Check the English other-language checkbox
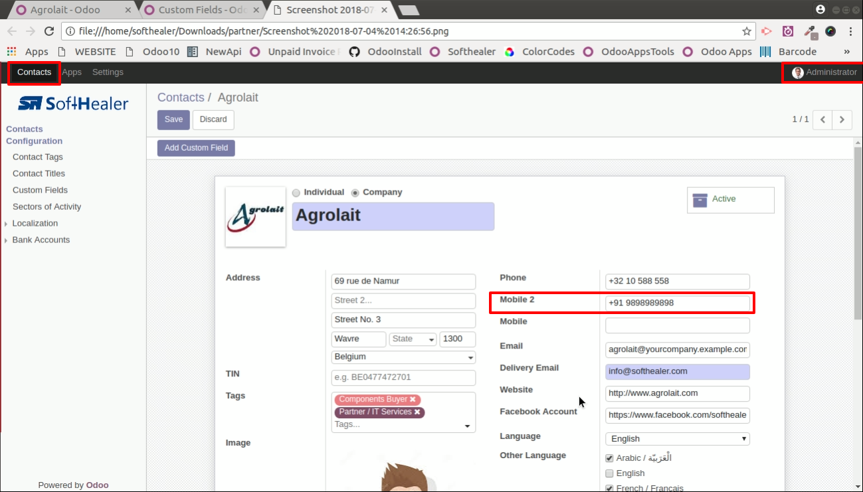Screen dimensions: 863x492 click(x=609, y=473)
